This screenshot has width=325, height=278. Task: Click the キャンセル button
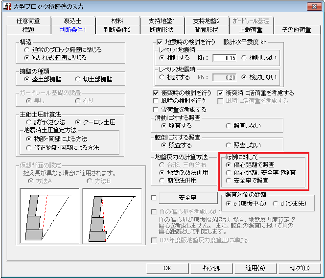pos(211,268)
